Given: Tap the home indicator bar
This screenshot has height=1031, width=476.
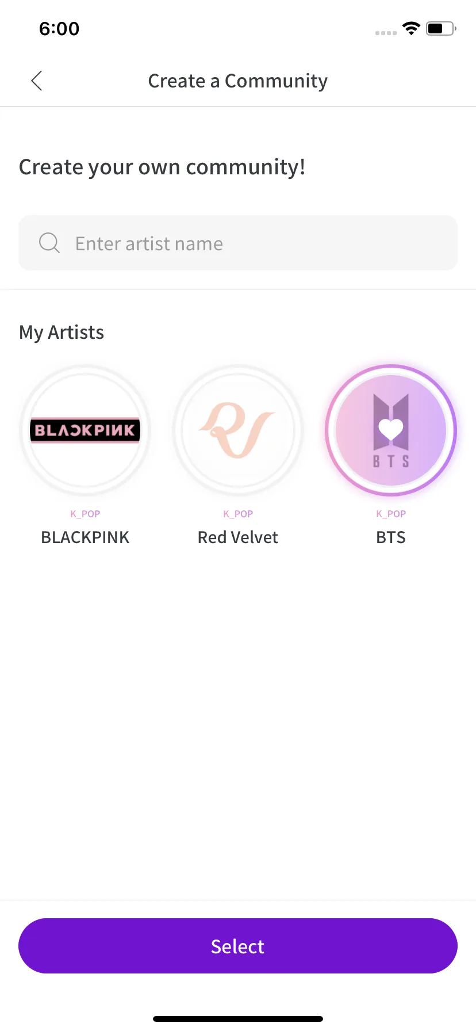Looking at the screenshot, I should pyautogui.click(x=238, y=1019).
